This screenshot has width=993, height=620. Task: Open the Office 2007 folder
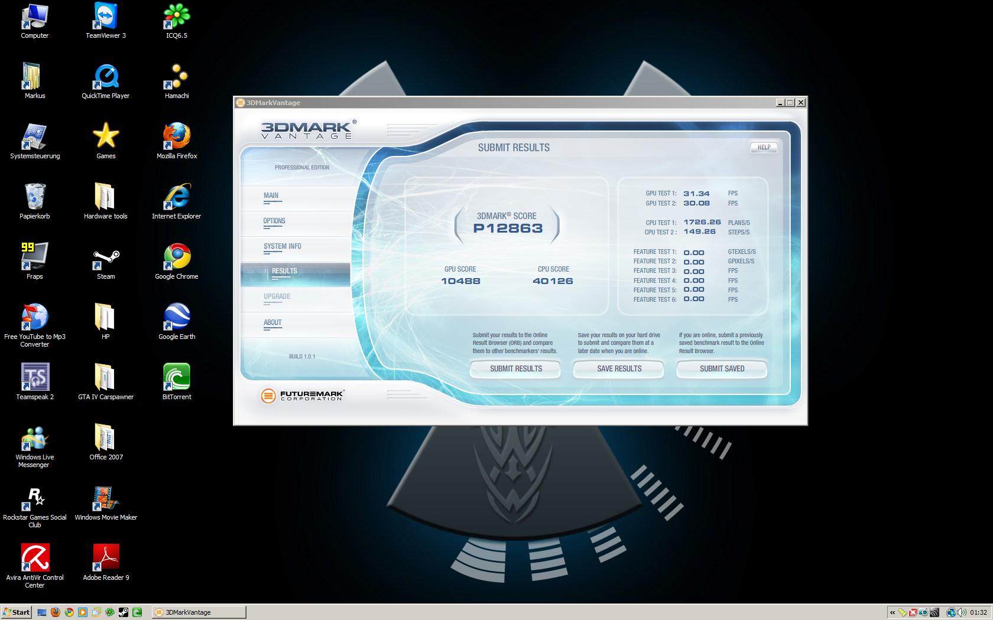[106, 442]
